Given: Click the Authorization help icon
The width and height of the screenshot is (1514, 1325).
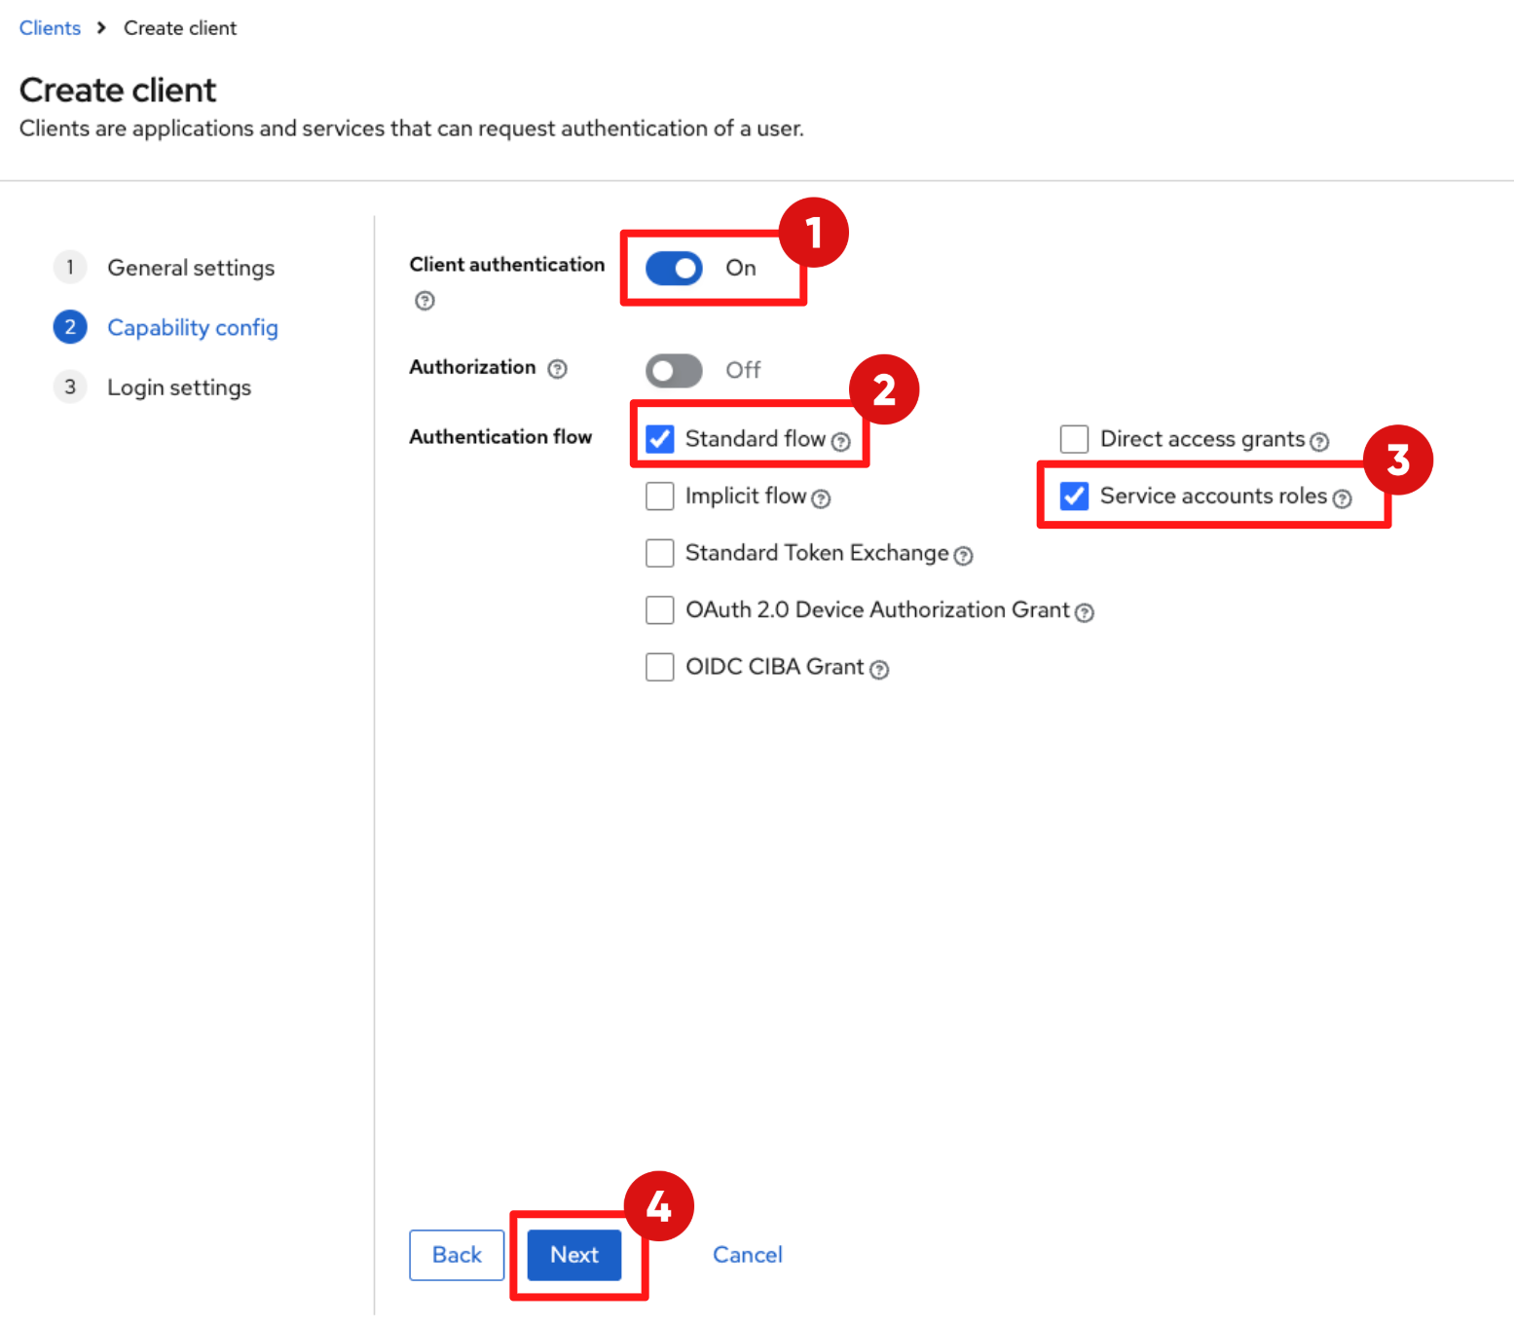Looking at the screenshot, I should click(557, 369).
